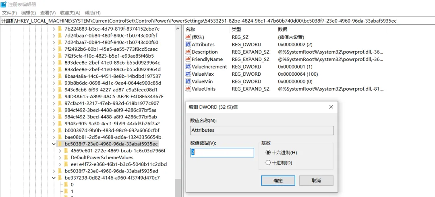The width and height of the screenshot is (435, 197).
Task: Click the 数值数据(V) input field
Action: coord(222,153)
